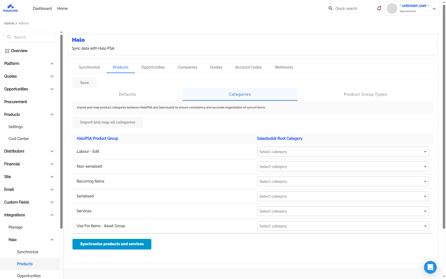Open Manage under Integrations
Viewport: 446px width, 279px height.
tap(15, 227)
